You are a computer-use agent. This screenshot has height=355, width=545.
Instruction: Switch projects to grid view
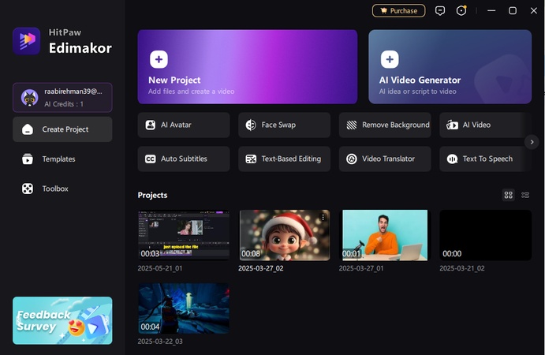point(509,195)
